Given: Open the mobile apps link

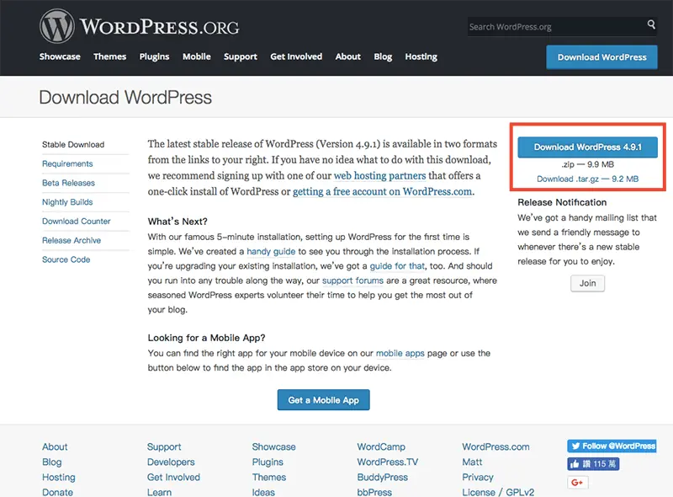Looking at the screenshot, I should coord(400,354).
